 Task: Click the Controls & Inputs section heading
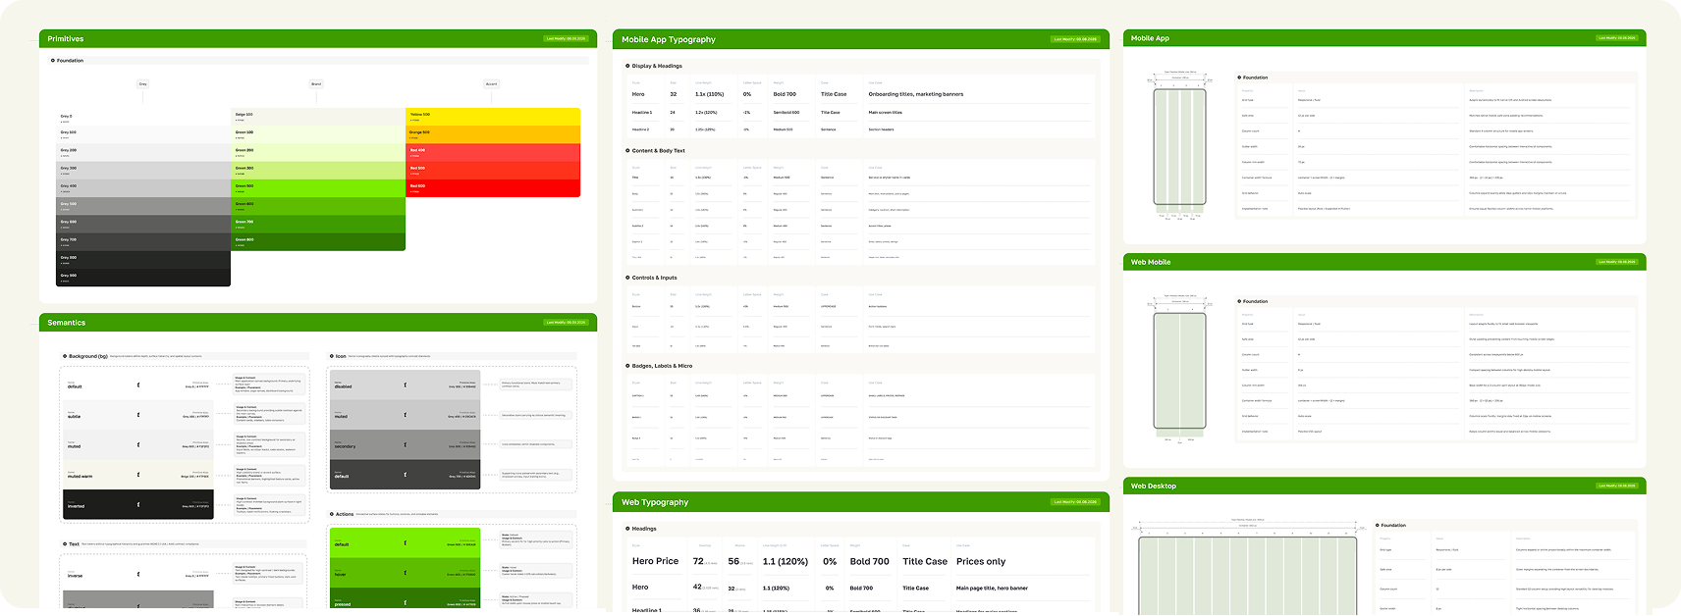click(655, 278)
